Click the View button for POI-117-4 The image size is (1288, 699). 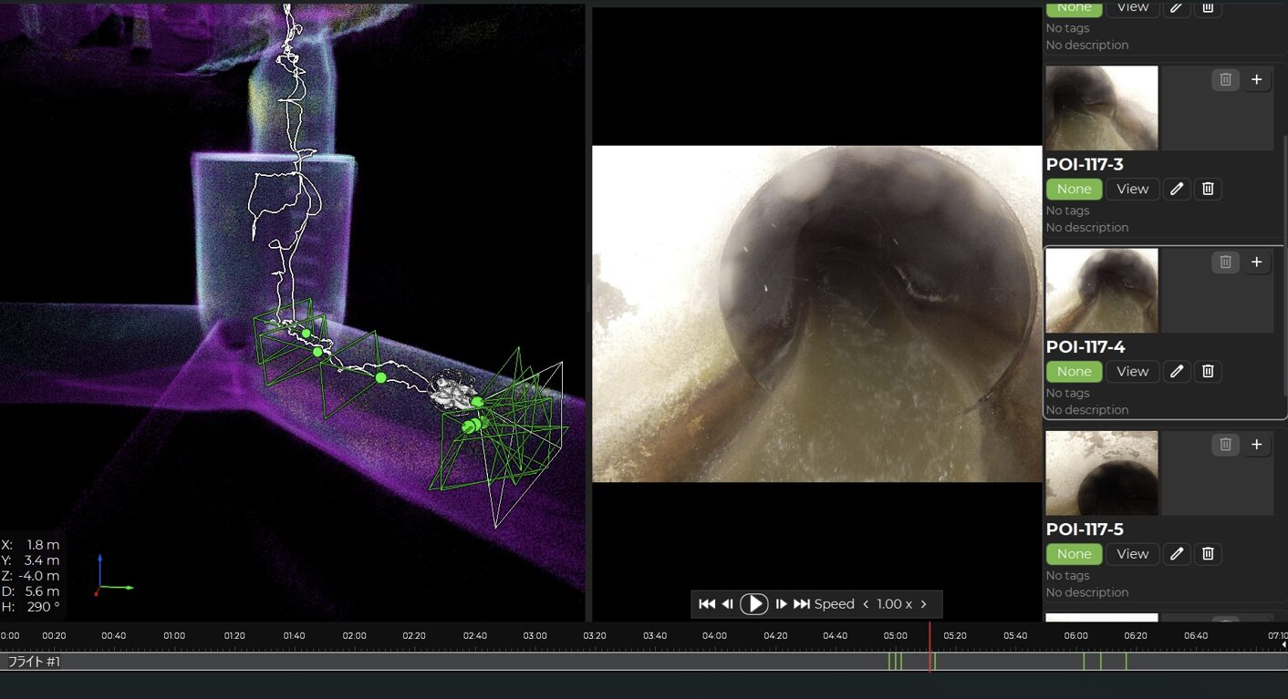tap(1132, 371)
